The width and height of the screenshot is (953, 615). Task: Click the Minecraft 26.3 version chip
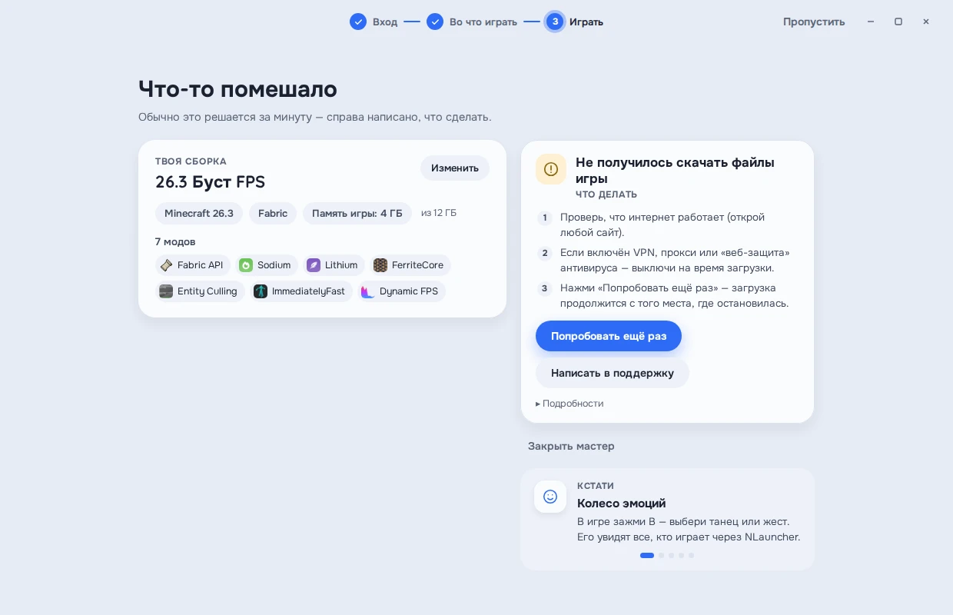pos(199,213)
